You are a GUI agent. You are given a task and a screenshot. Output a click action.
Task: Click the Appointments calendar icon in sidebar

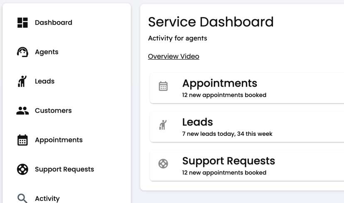click(x=22, y=140)
